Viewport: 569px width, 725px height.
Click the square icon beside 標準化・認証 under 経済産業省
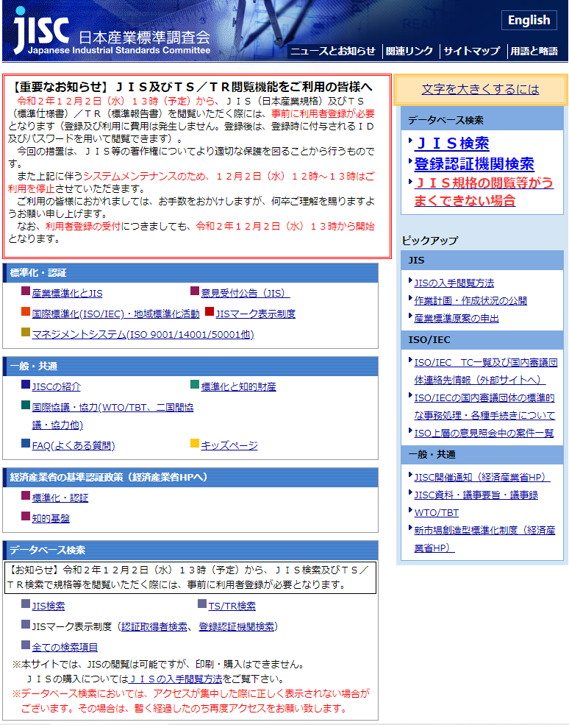coord(26,495)
